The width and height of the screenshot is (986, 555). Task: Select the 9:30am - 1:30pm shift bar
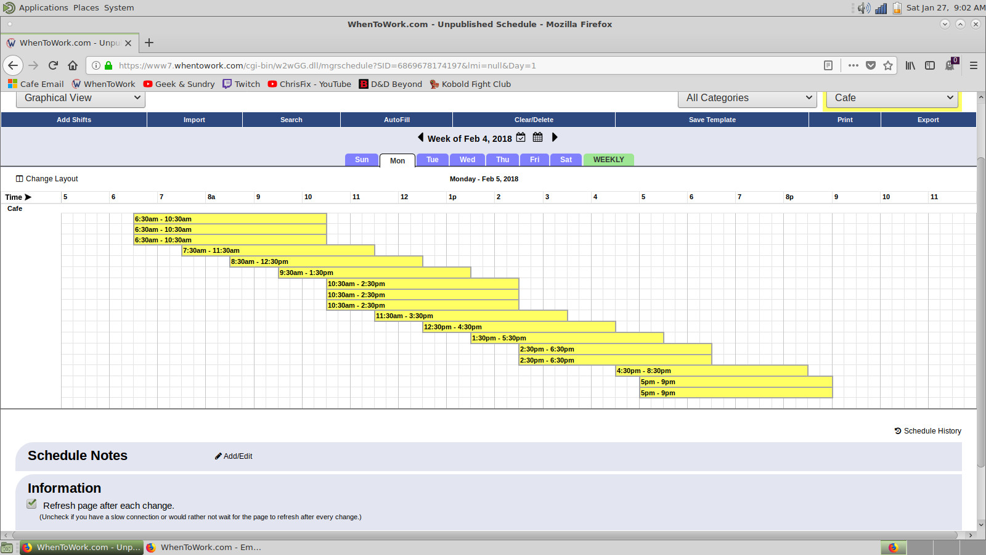coord(375,273)
